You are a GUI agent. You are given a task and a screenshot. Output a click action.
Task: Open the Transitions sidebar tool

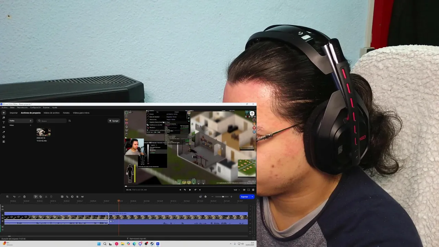coord(4,127)
